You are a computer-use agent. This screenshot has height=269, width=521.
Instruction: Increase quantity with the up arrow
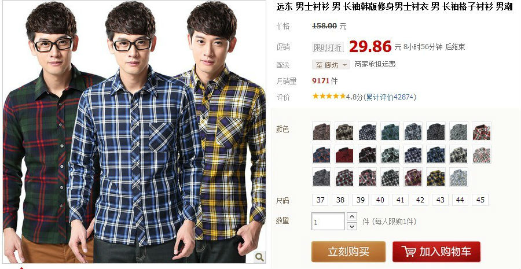pyautogui.click(x=351, y=216)
